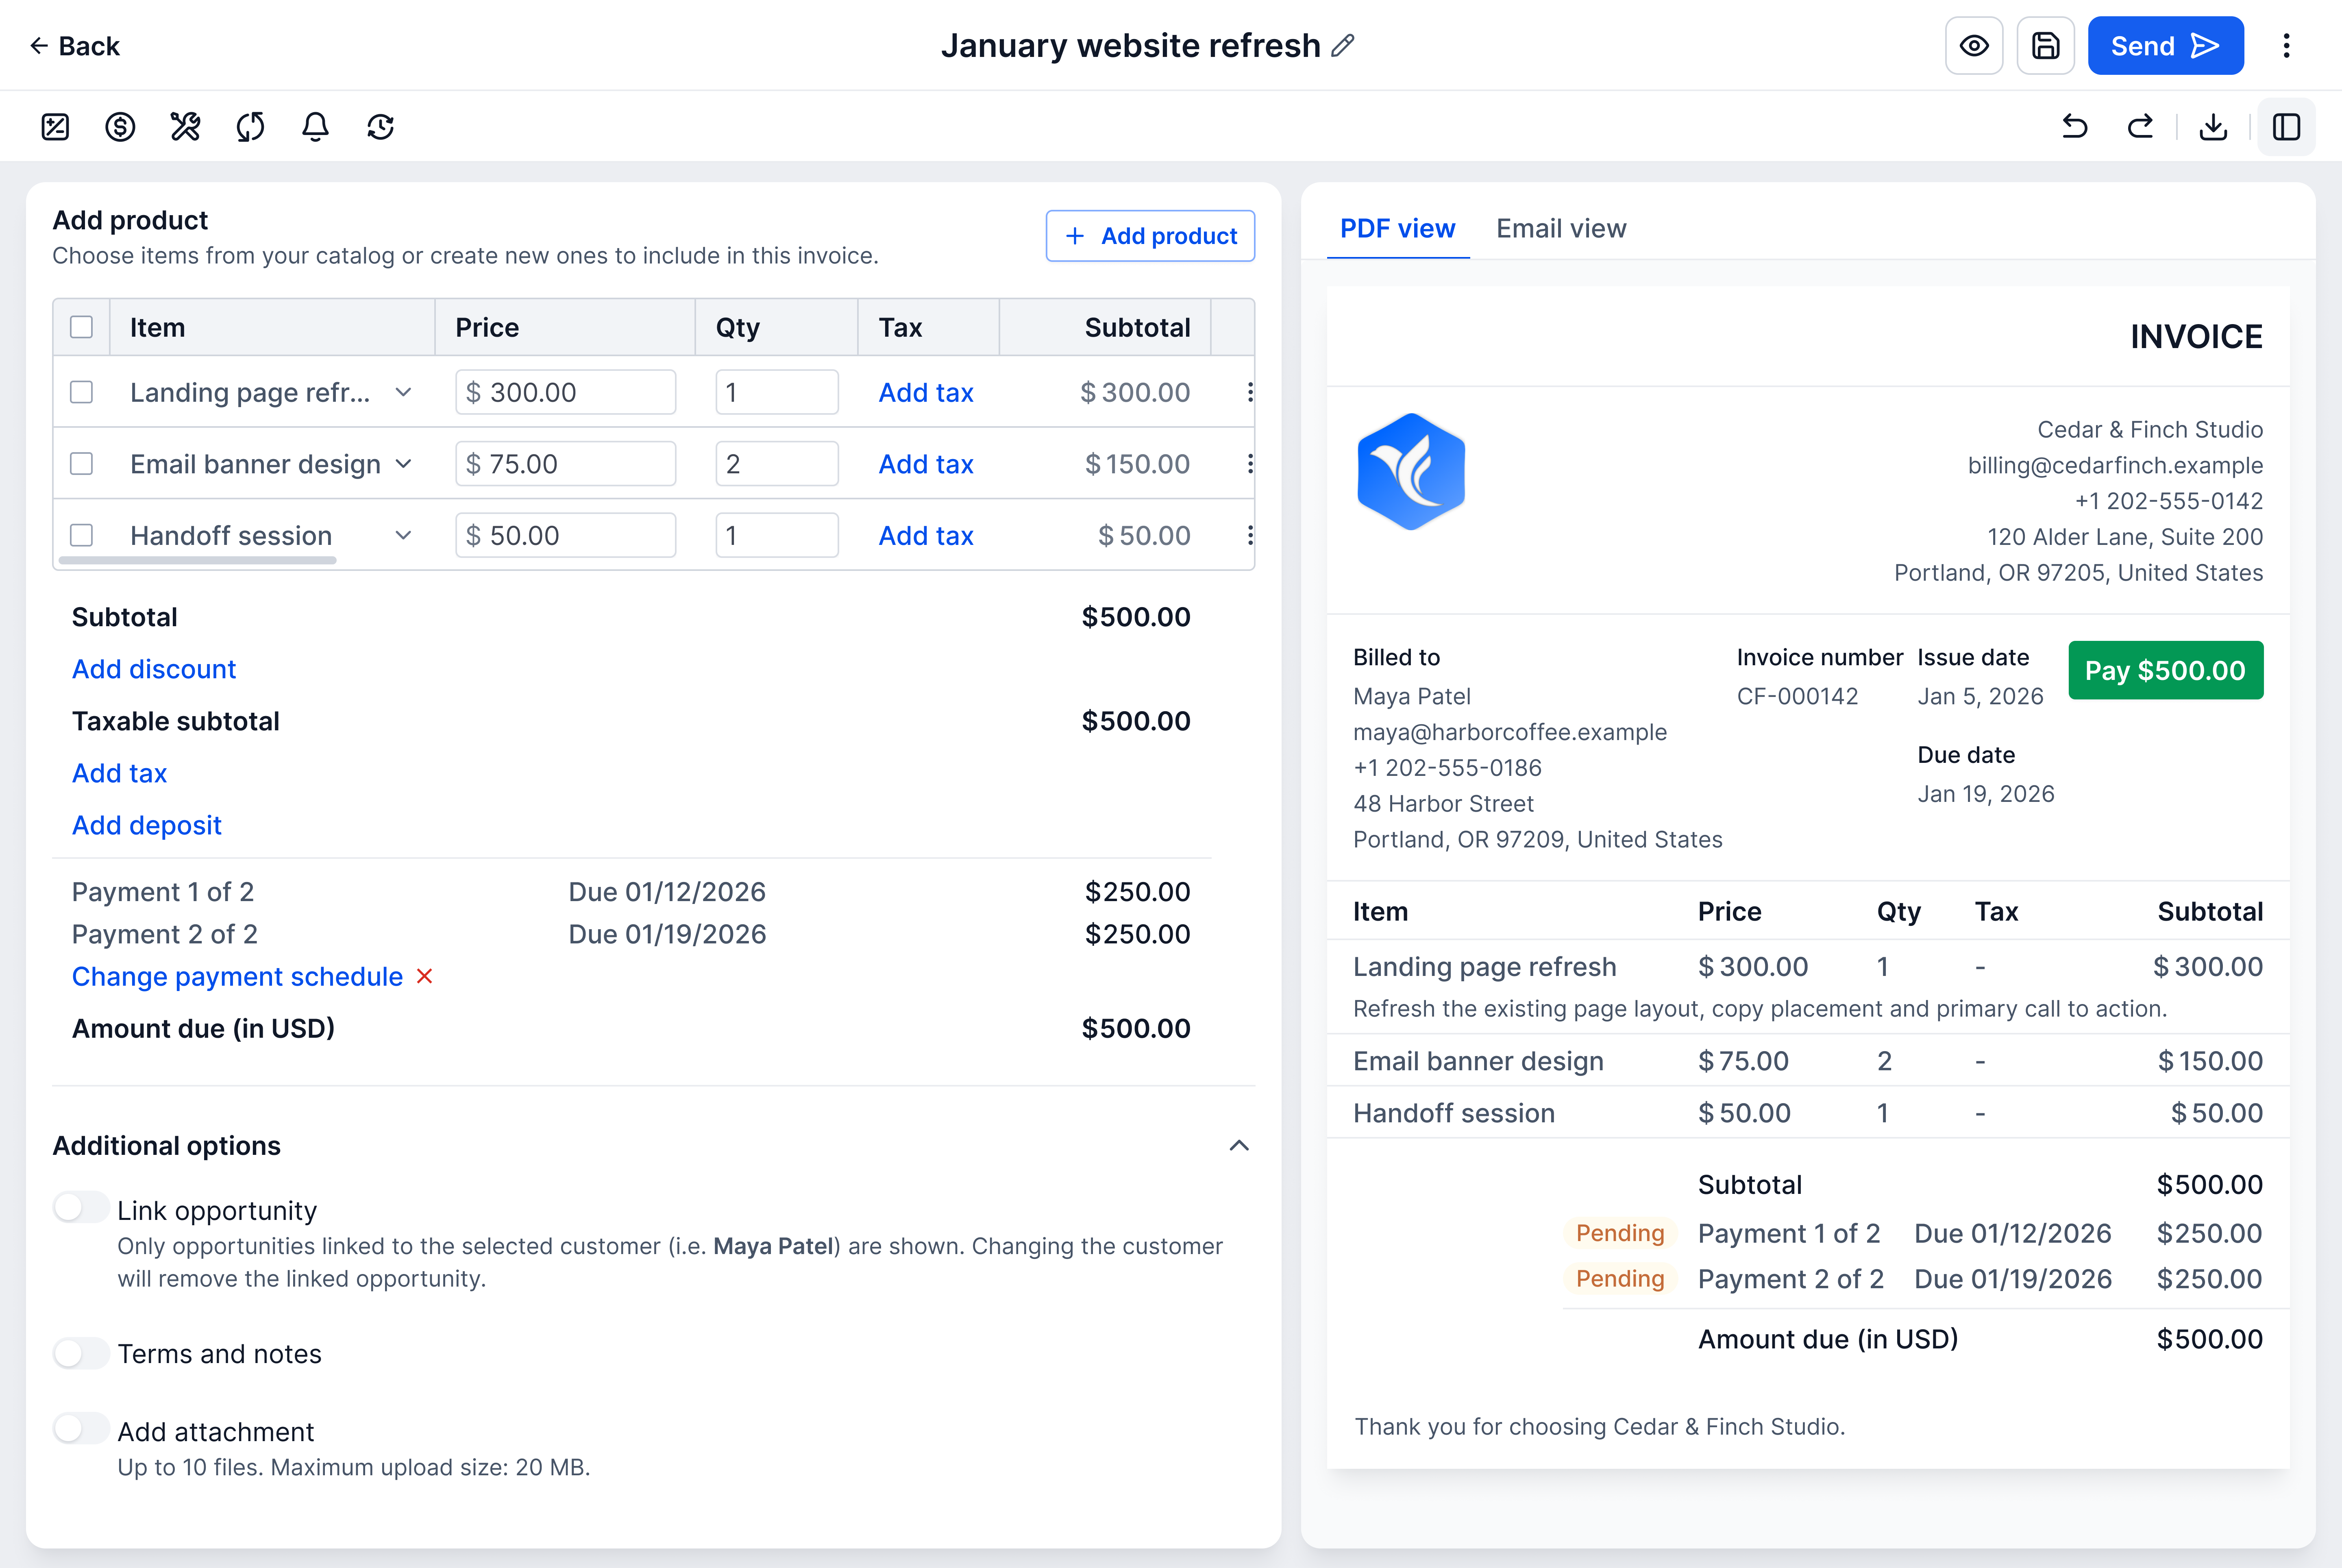Collapse the Additional options section
The width and height of the screenshot is (2342, 1568).
pos(1239,1146)
